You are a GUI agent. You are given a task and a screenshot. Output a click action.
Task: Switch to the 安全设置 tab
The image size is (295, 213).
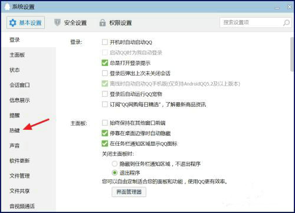click(70, 23)
